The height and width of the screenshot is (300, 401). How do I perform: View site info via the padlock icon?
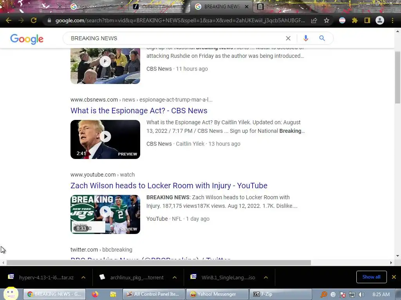tap(49, 20)
